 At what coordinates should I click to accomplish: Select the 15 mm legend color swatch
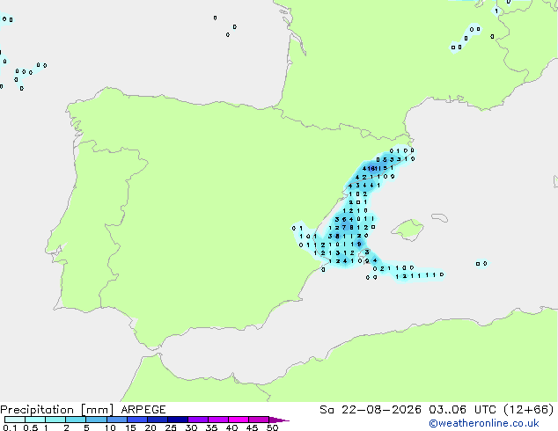137,420
